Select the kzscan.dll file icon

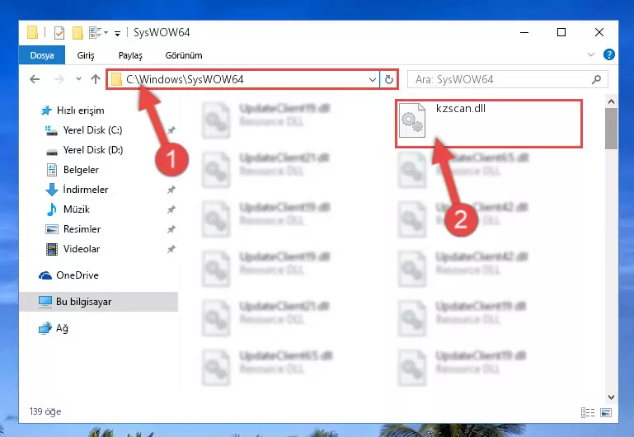point(412,120)
